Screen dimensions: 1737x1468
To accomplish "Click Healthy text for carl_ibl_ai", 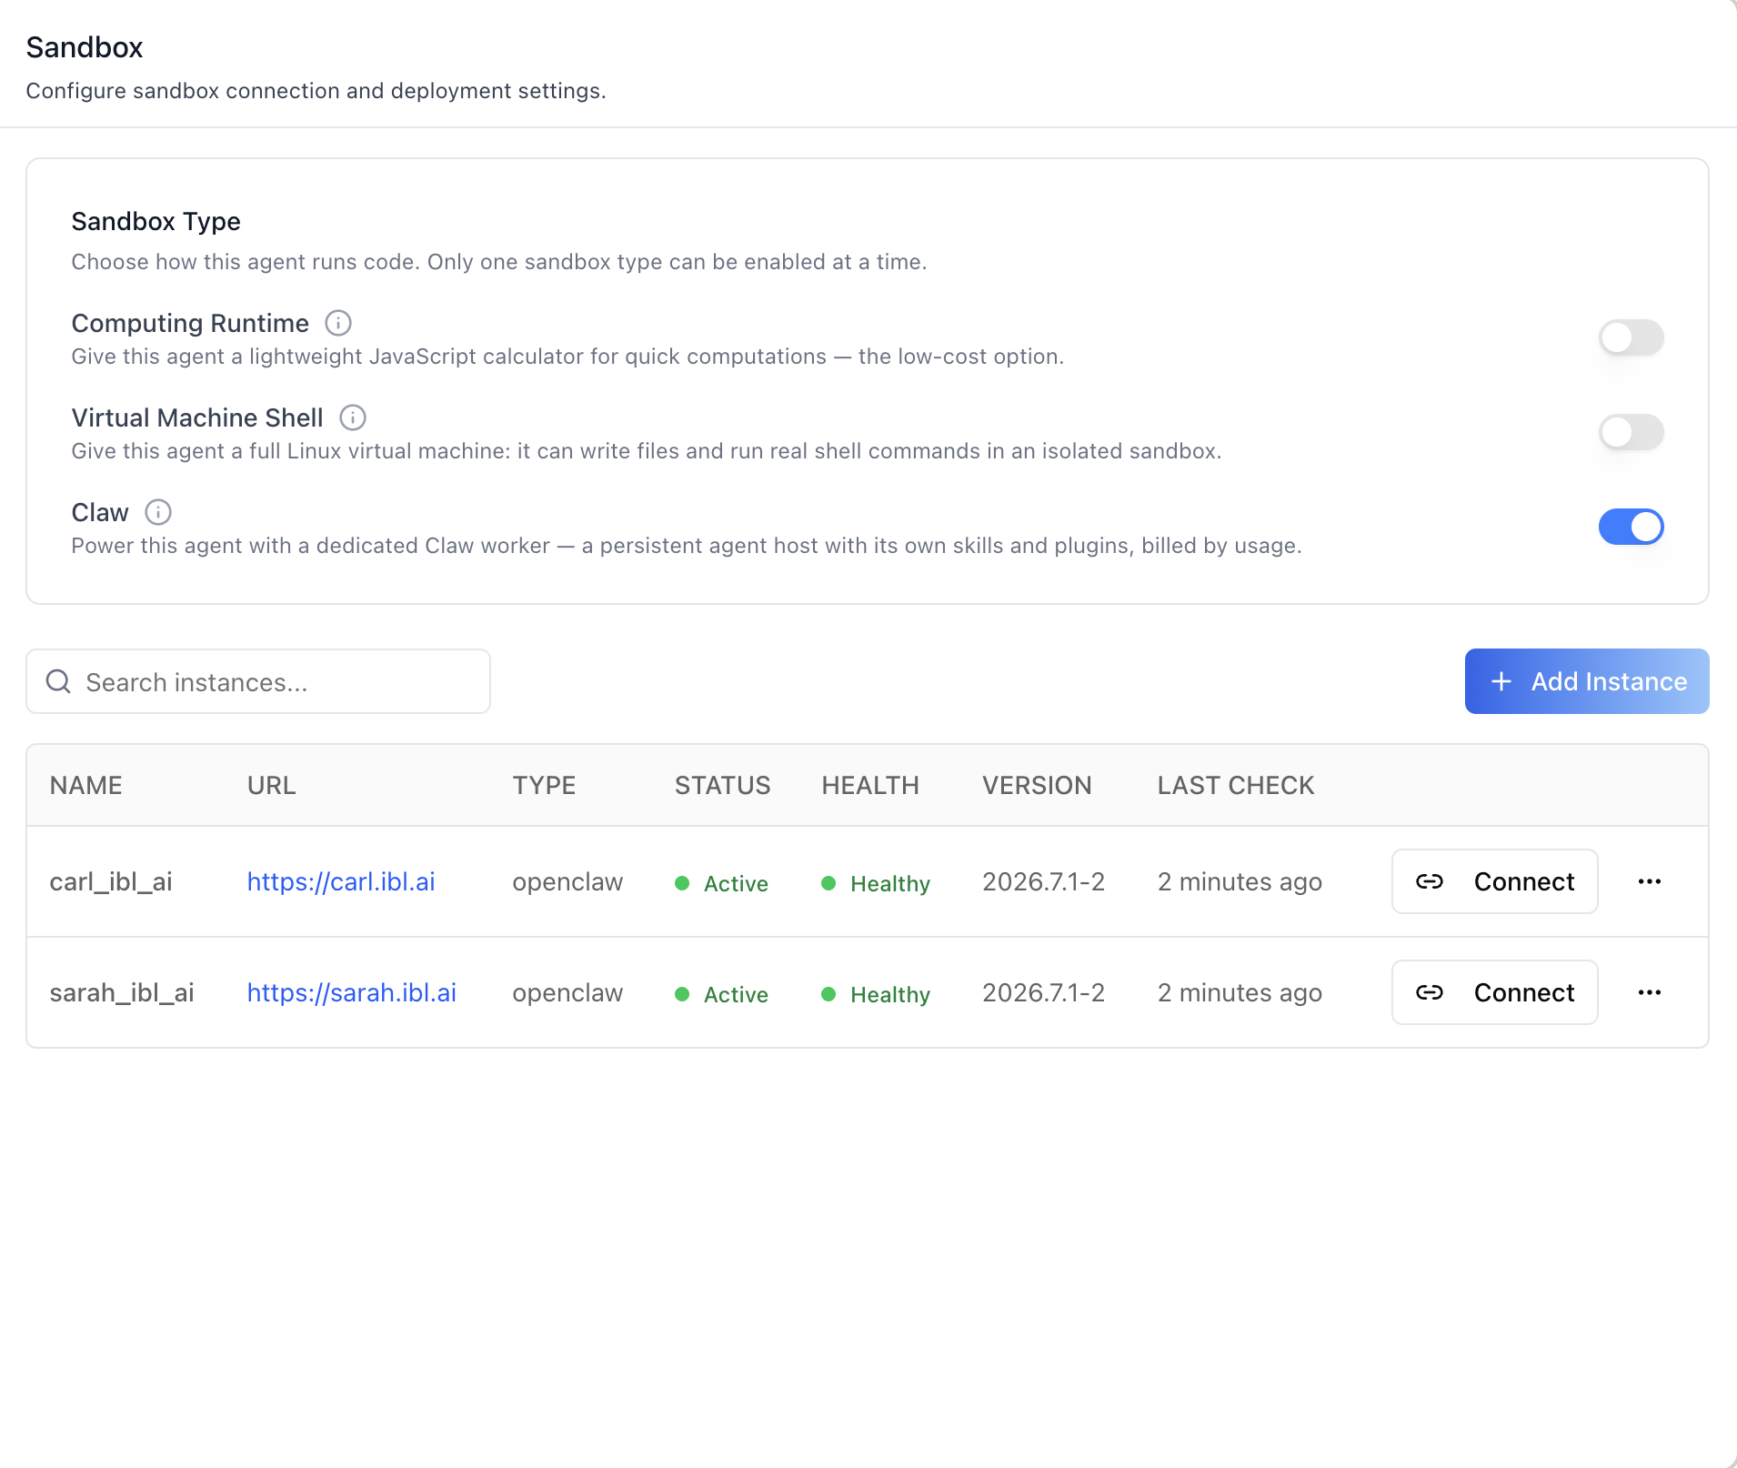I will (x=890, y=883).
